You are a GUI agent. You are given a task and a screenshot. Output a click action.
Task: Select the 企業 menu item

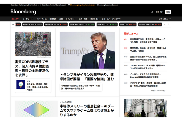pos(61,19)
